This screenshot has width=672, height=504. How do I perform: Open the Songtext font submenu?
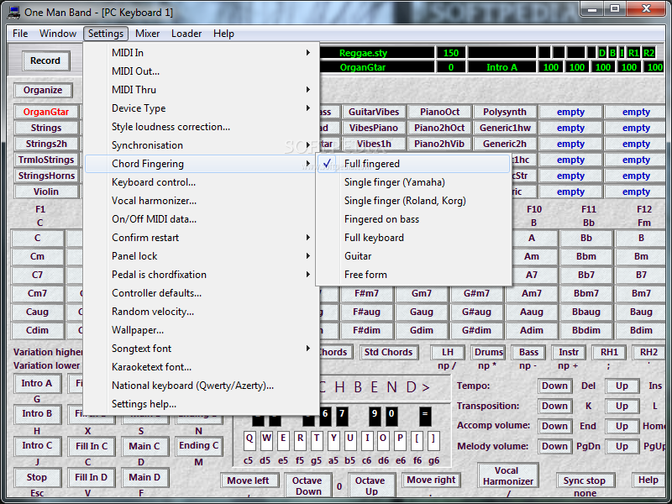202,349
